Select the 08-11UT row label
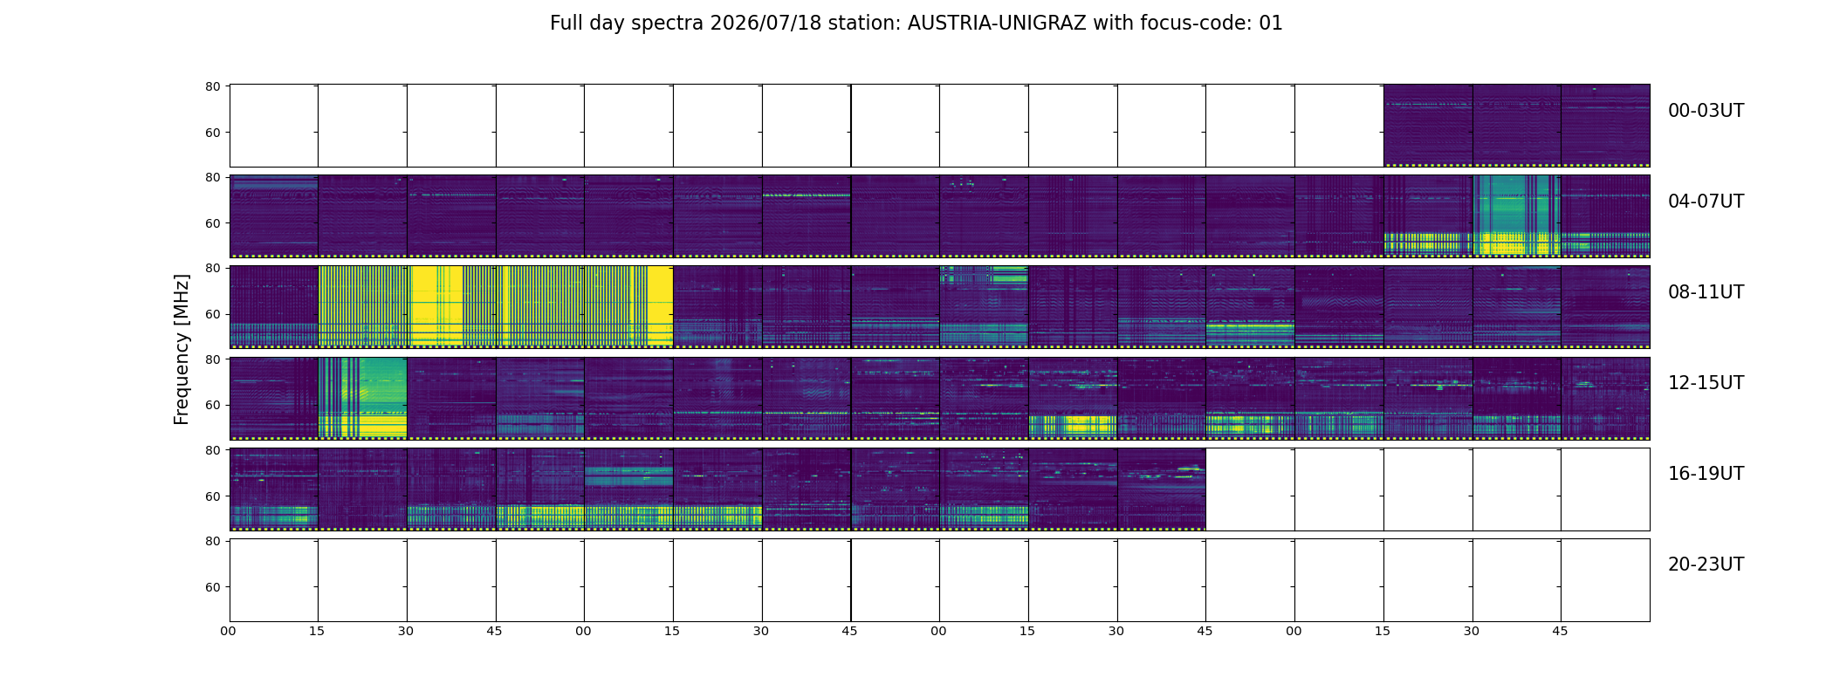This screenshot has height=698, width=1833. point(1706,292)
